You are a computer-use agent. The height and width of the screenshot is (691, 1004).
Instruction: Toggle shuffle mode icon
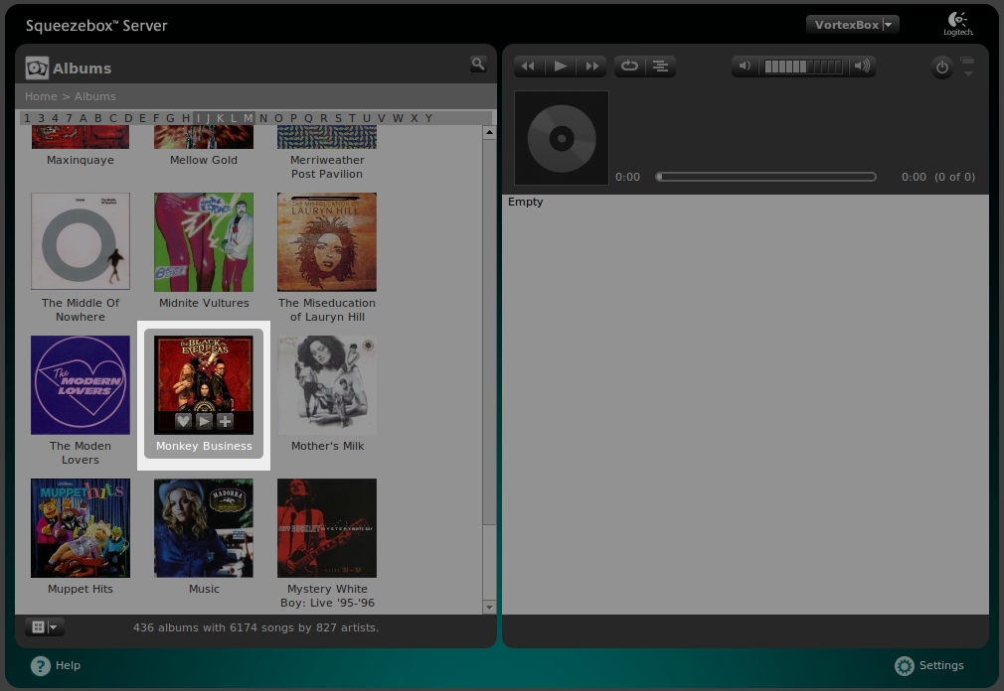point(660,66)
